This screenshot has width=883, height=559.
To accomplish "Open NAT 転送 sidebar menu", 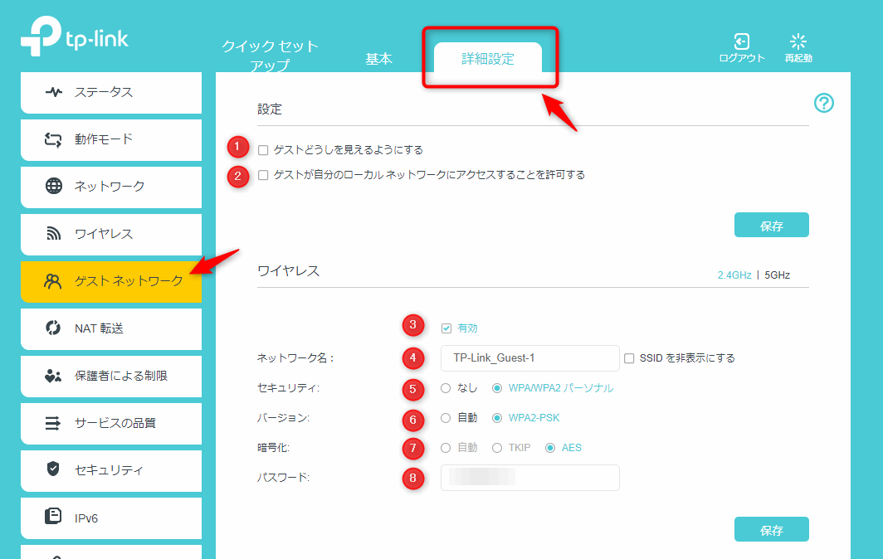I will [x=111, y=328].
